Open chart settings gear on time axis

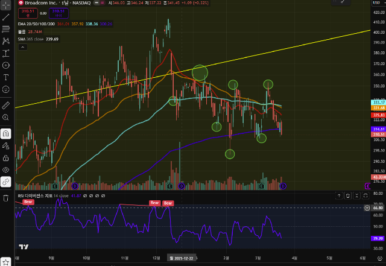point(380,258)
